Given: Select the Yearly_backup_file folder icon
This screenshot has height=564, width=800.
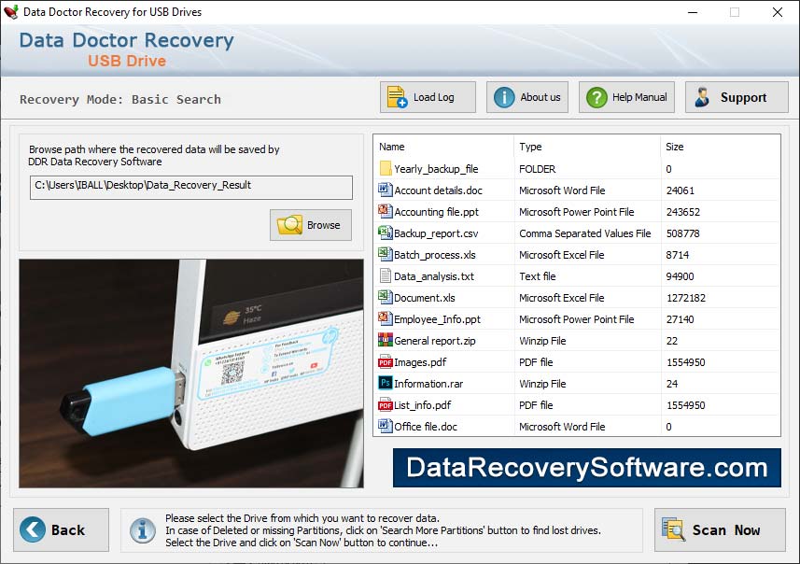Looking at the screenshot, I should (386, 169).
